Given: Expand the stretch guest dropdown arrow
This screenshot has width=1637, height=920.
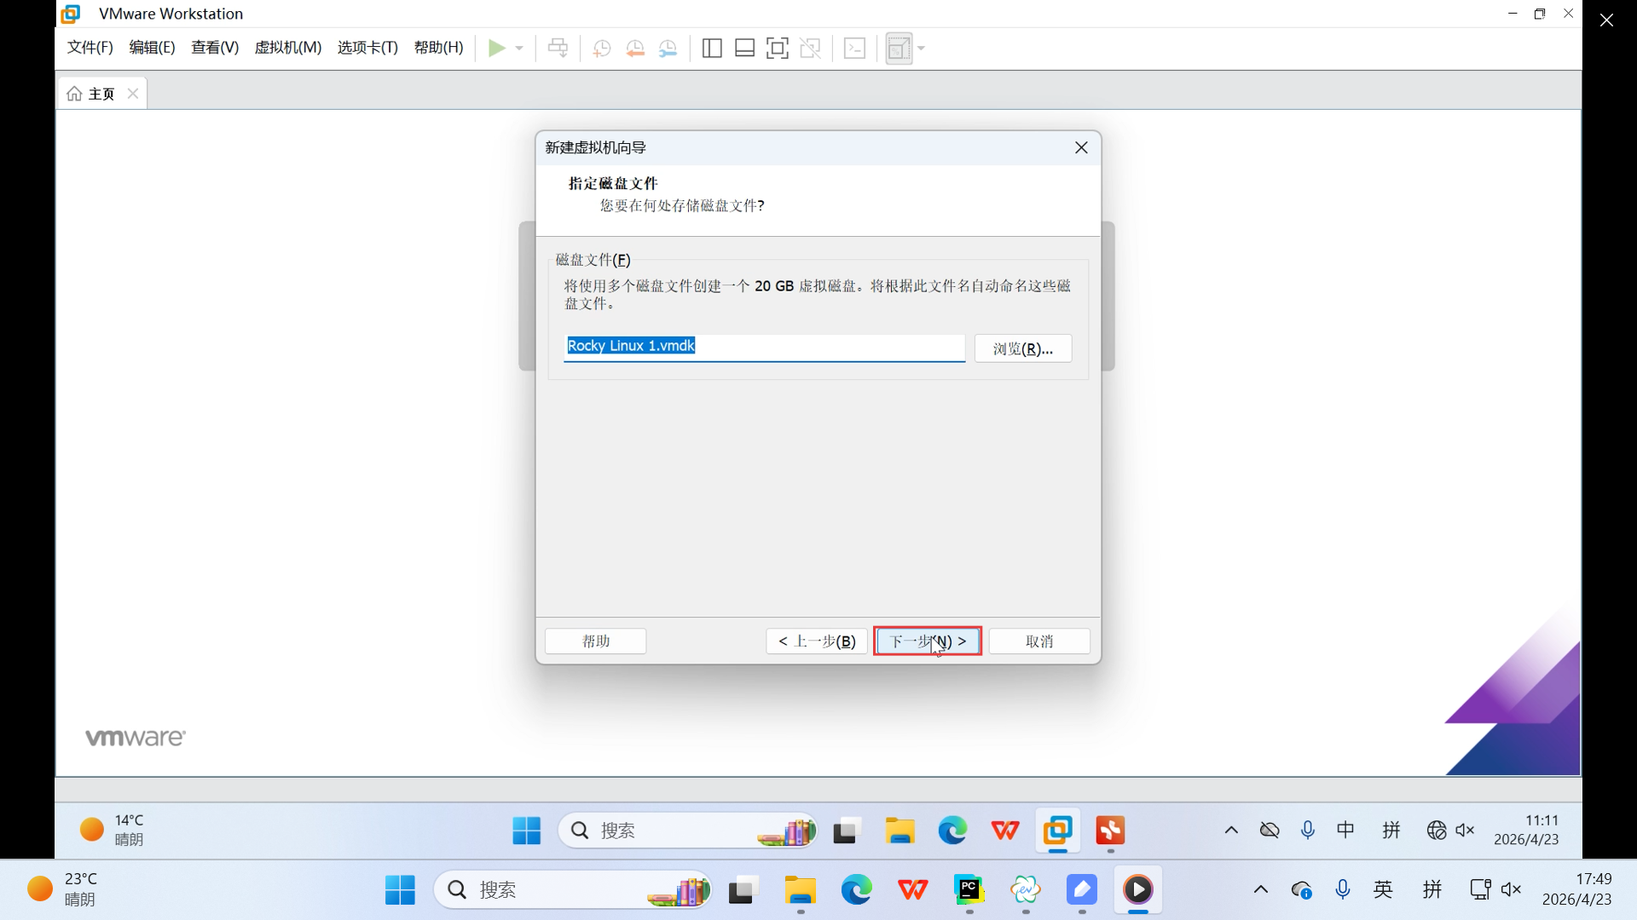Looking at the screenshot, I should pyautogui.click(x=922, y=49).
